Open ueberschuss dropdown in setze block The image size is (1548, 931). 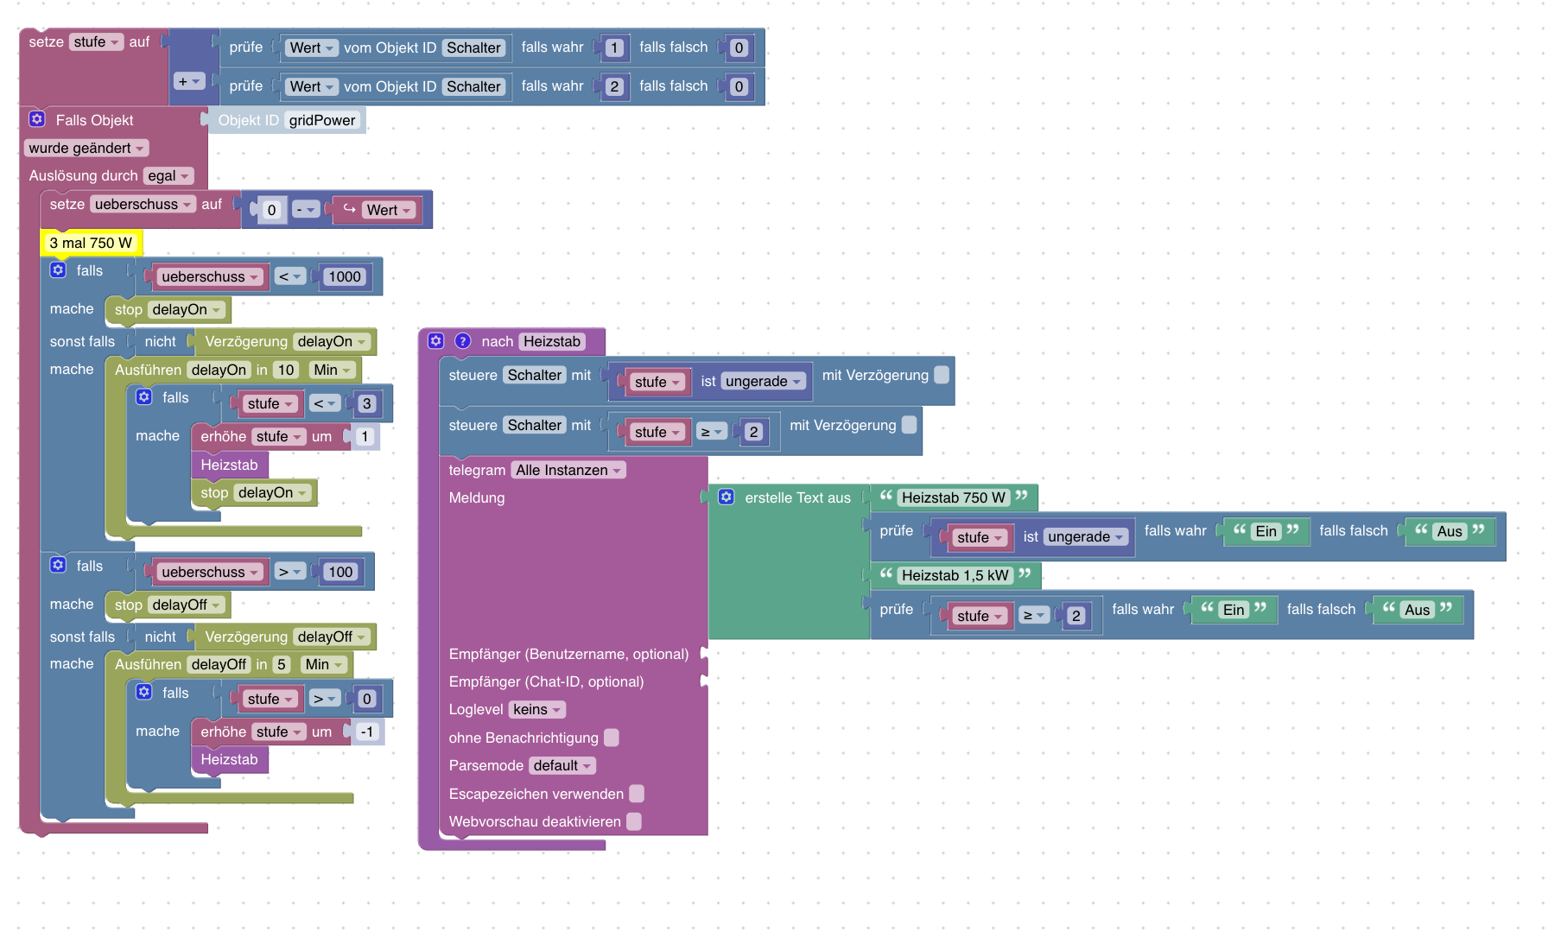[x=142, y=204]
